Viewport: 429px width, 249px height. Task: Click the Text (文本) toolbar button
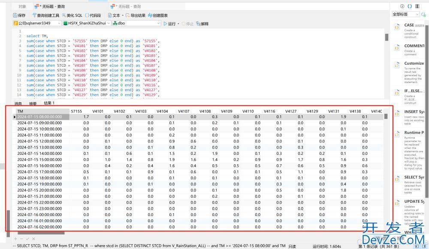coord(114,15)
